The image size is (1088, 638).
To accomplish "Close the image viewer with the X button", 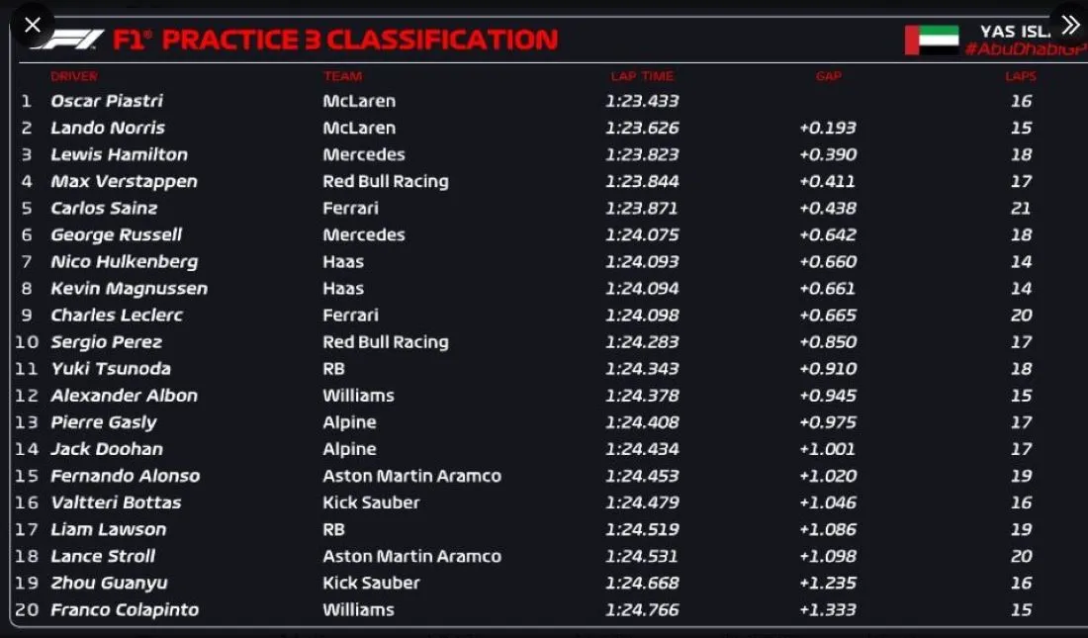I will (x=32, y=24).
